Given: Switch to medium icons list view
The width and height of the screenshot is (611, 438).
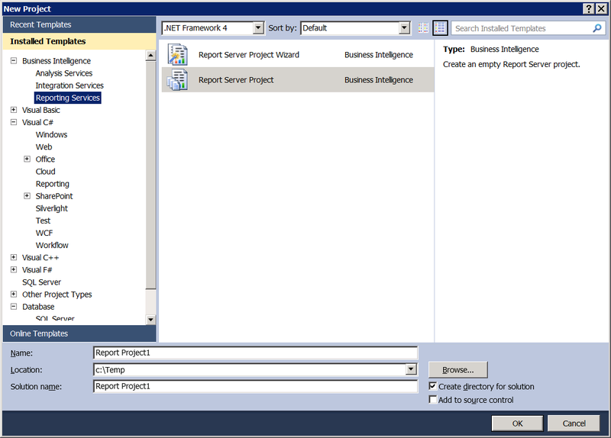Looking at the screenshot, I should pos(440,28).
